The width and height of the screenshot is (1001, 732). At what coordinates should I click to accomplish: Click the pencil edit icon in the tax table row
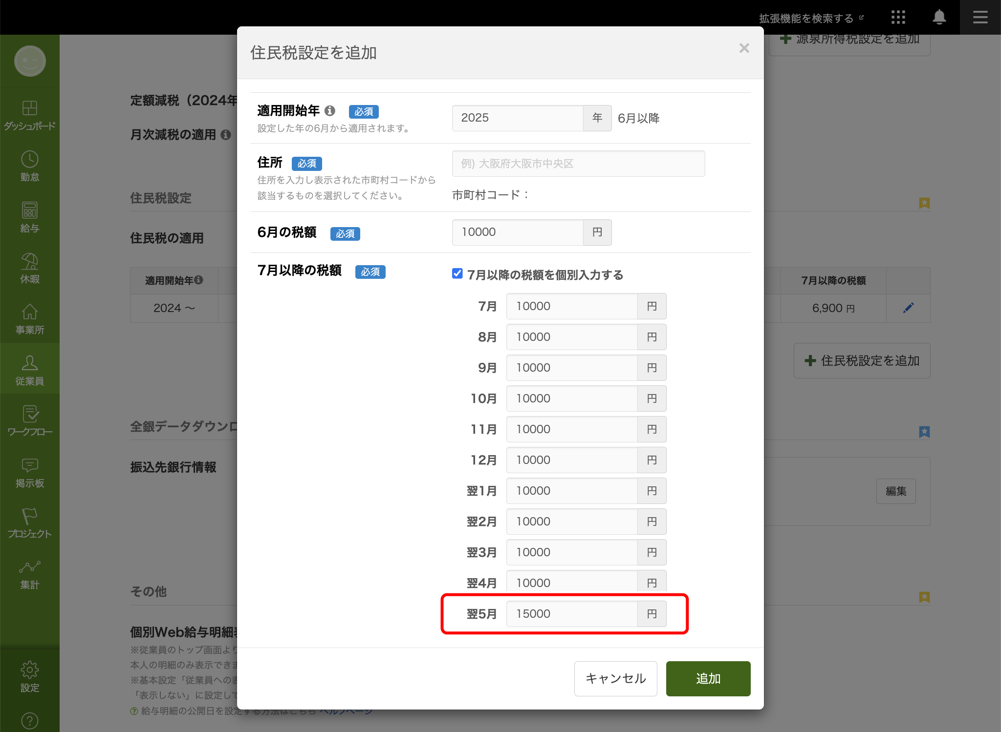(x=908, y=308)
